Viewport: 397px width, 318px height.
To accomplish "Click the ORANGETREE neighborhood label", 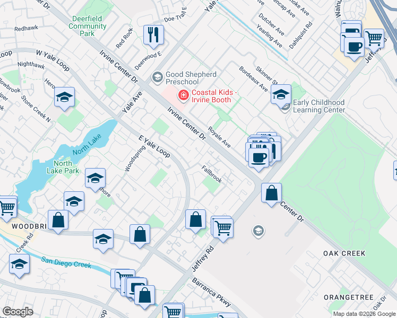I will click(349, 297).
